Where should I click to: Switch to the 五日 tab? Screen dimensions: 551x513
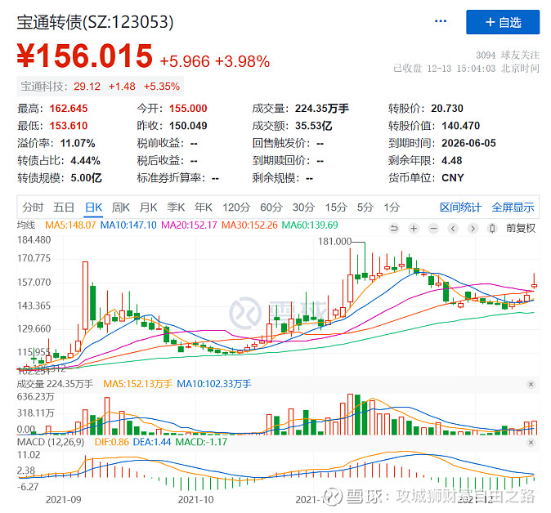[64, 207]
